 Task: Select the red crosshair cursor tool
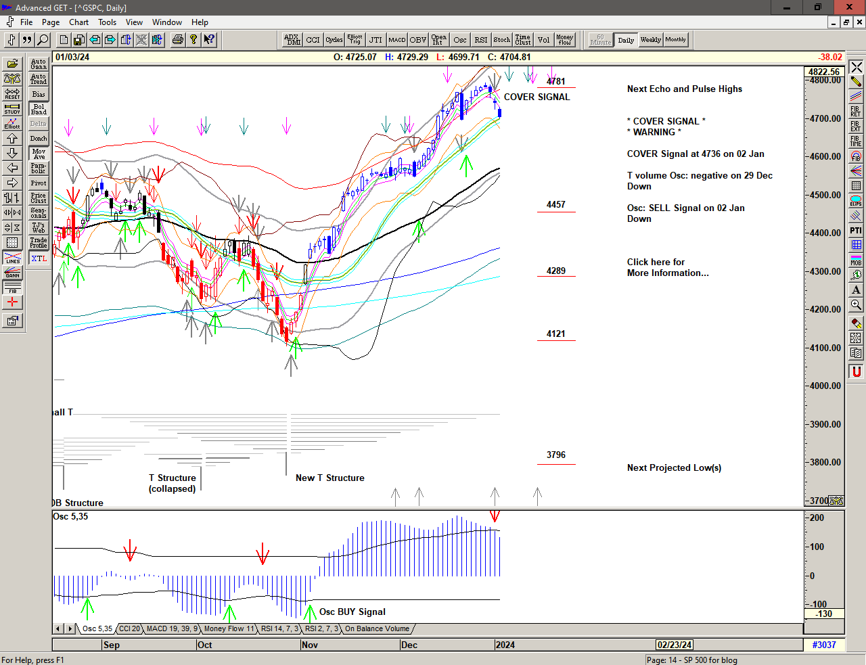12,302
